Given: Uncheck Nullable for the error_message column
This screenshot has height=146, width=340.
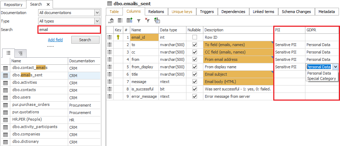Looking at the screenshot, I should [x=195, y=96].
